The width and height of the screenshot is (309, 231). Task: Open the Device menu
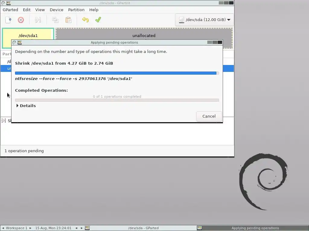[56, 10]
